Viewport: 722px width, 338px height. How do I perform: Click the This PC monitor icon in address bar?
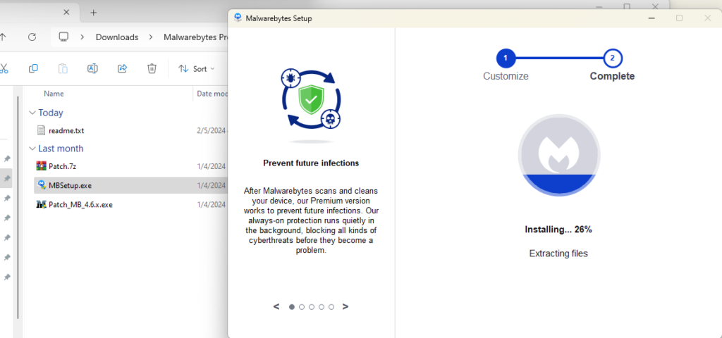64,37
